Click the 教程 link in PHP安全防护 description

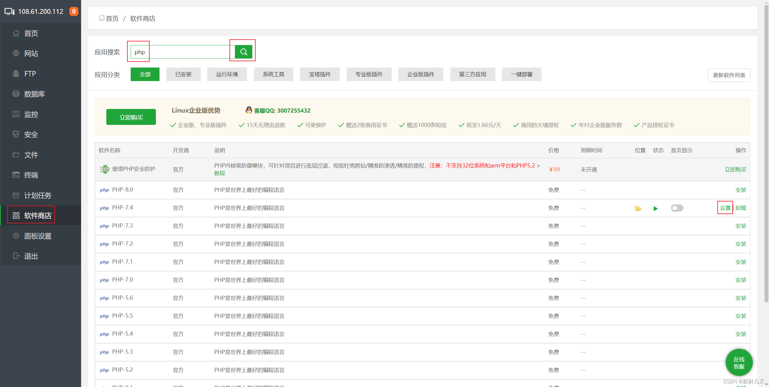point(220,173)
